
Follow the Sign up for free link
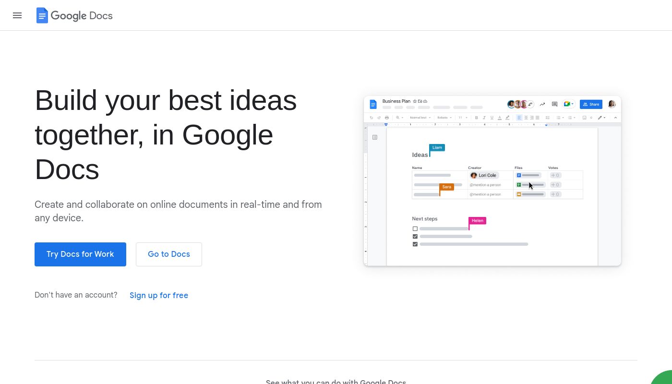click(x=159, y=295)
